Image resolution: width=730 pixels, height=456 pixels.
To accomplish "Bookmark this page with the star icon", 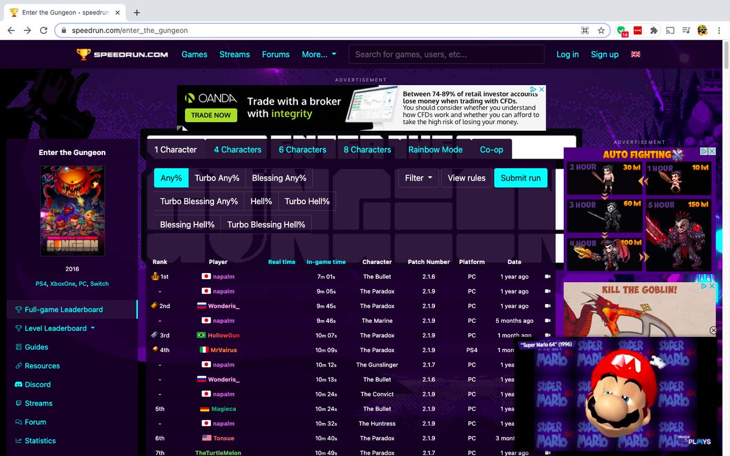I will (x=601, y=30).
